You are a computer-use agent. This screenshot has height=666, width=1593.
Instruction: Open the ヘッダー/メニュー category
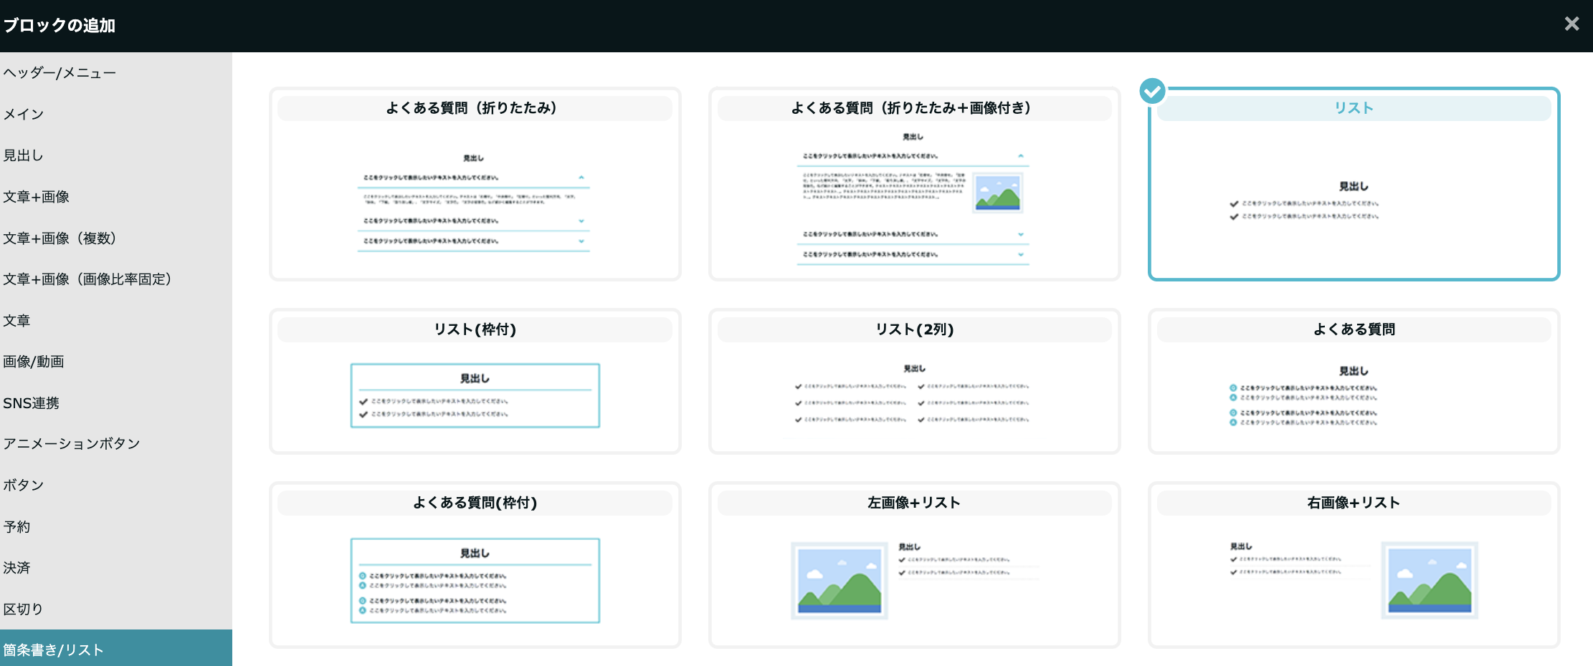(x=116, y=73)
